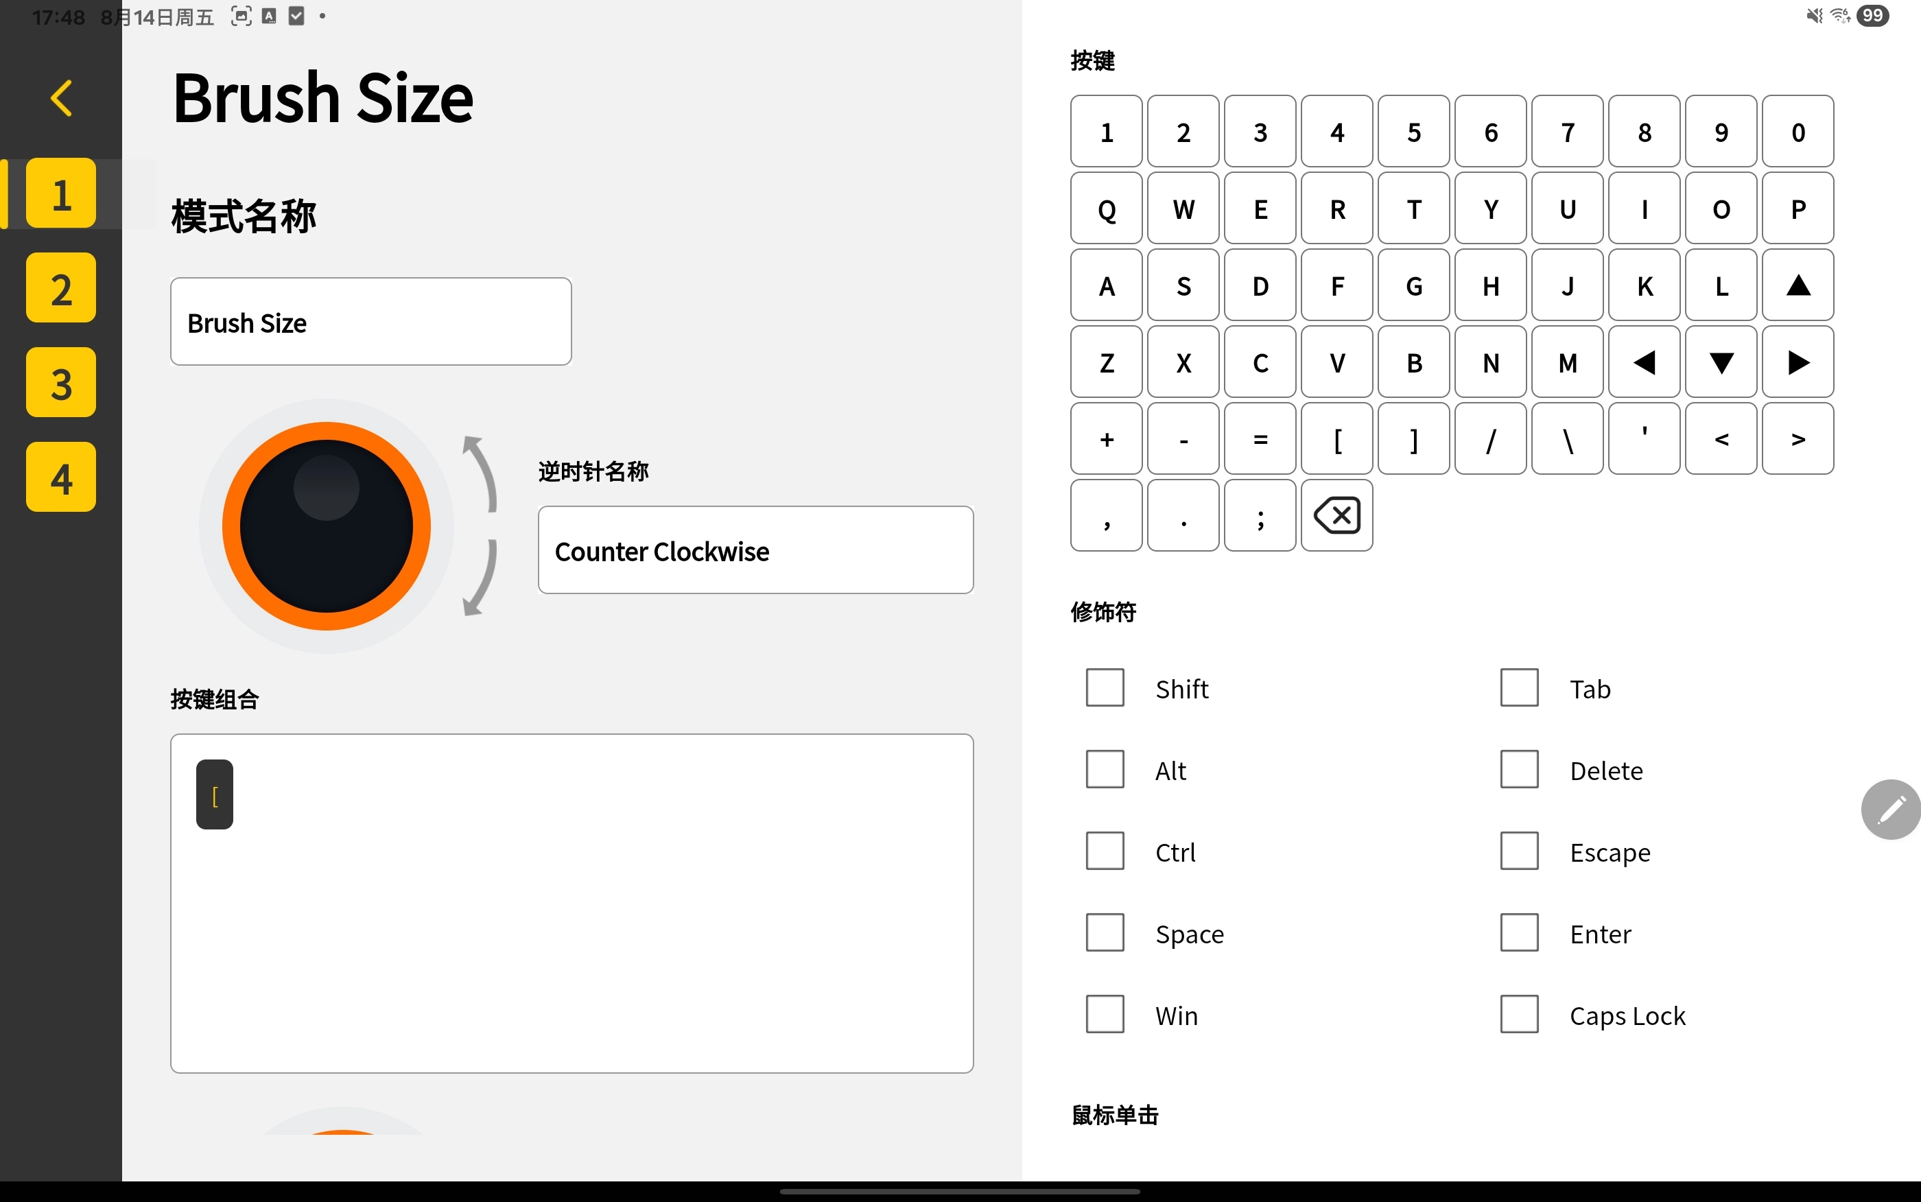Switch to mode 2 in the sidebar
The width and height of the screenshot is (1921, 1202).
[61, 287]
